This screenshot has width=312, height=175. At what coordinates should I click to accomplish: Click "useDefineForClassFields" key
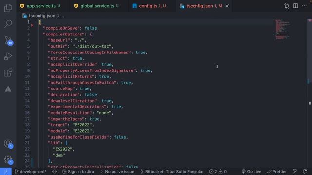click(78, 137)
